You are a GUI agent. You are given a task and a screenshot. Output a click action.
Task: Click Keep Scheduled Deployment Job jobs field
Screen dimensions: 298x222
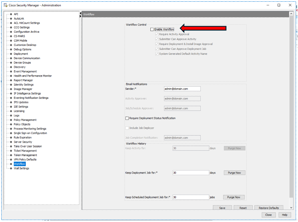(191, 197)
